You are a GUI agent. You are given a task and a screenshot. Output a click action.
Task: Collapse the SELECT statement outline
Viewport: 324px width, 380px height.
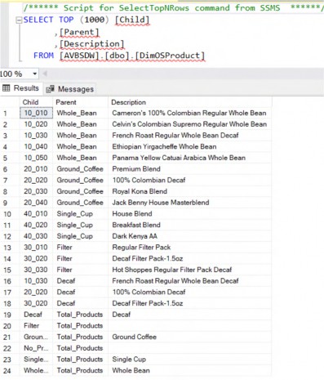(x=19, y=20)
